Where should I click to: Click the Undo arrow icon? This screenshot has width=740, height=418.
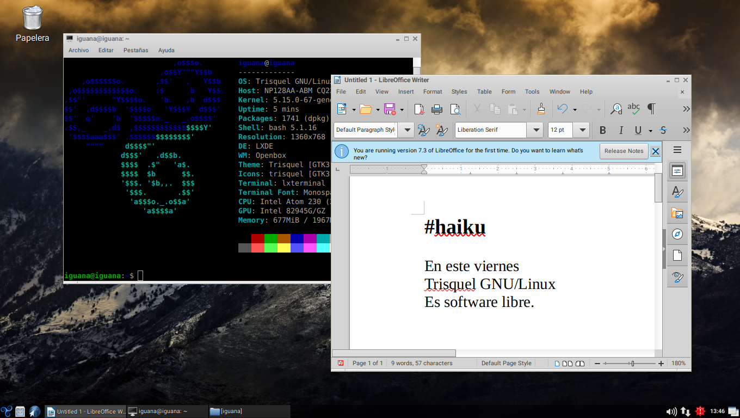pyautogui.click(x=563, y=109)
